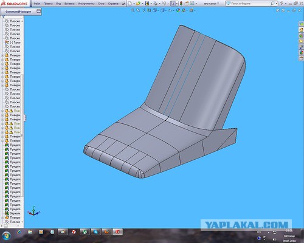Open a file with the Open folder icon
The image size is (304, 243).
138,4
